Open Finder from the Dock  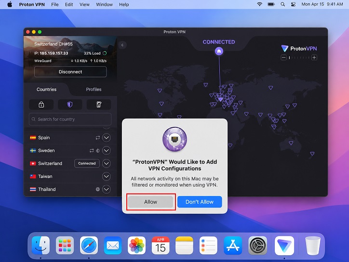coord(40,245)
